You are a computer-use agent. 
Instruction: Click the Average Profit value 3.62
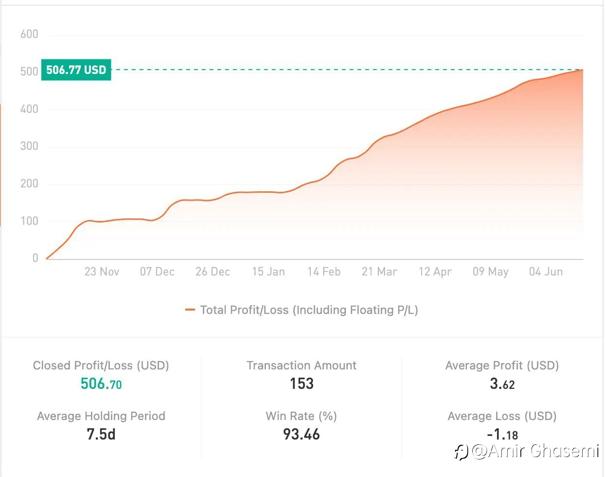(x=502, y=384)
